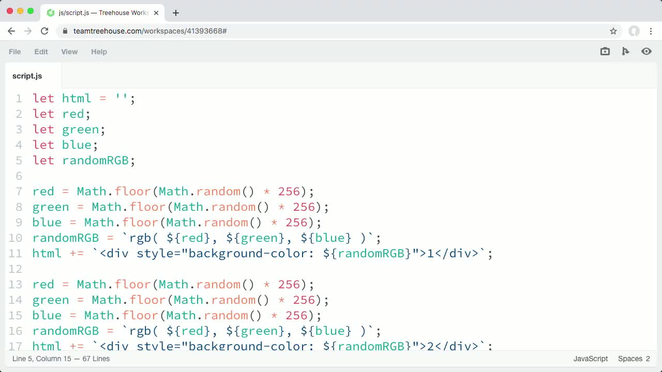Toggle the bookmark star for this page
The image size is (662, 372).
tap(613, 31)
